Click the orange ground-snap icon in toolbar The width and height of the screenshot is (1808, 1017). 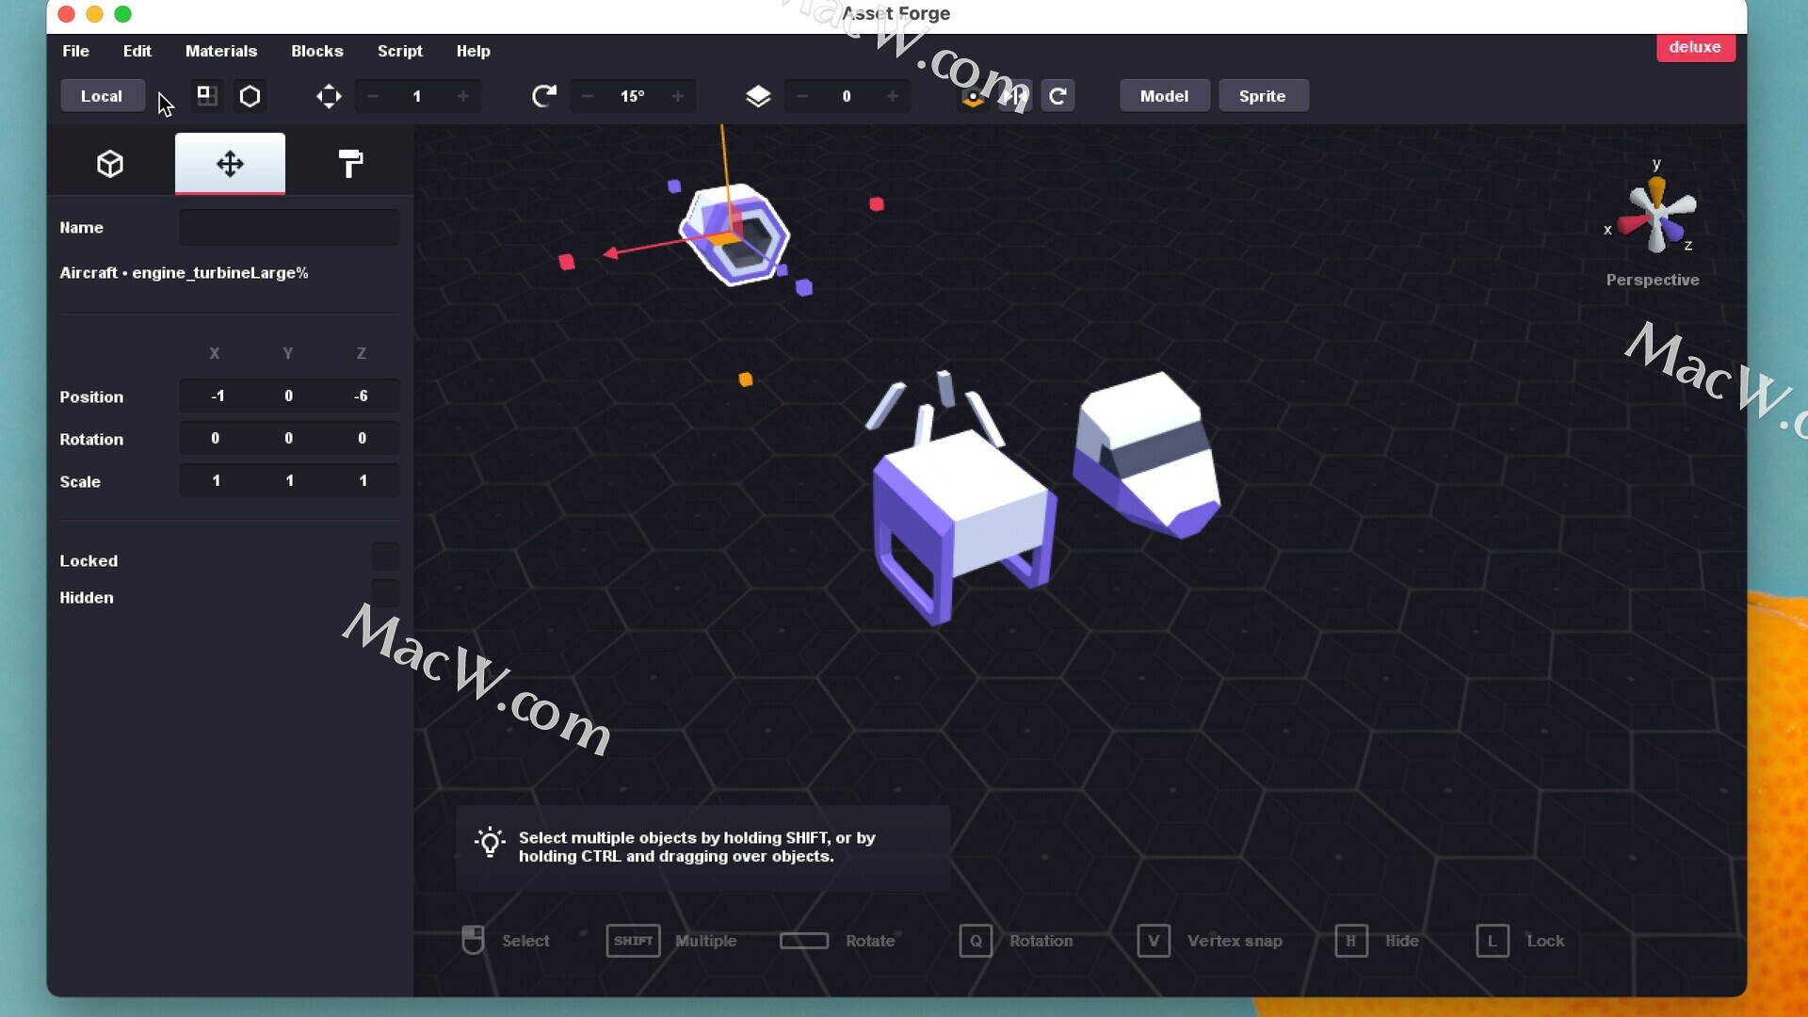pos(973,97)
